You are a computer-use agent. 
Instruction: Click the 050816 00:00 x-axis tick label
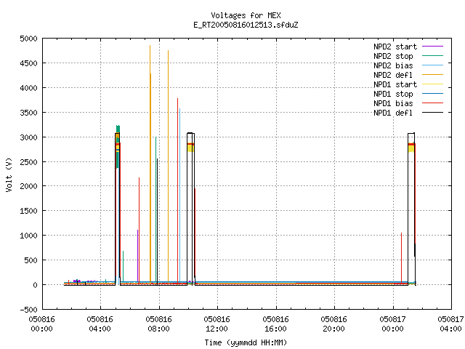[x=42, y=324]
